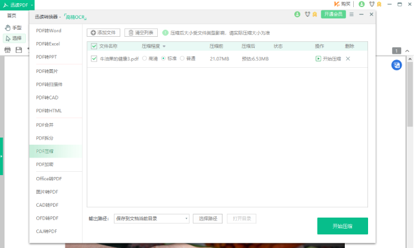This screenshot has height=248, width=414.
Task: Click the 21.07MB size value in the file row
Action: (x=219, y=59)
